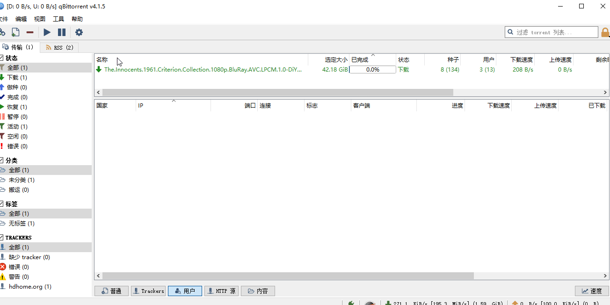Click the lock icon beside filter box
Image resolution: width=610 pixels, height=305 pixels.
coord(605,32)
